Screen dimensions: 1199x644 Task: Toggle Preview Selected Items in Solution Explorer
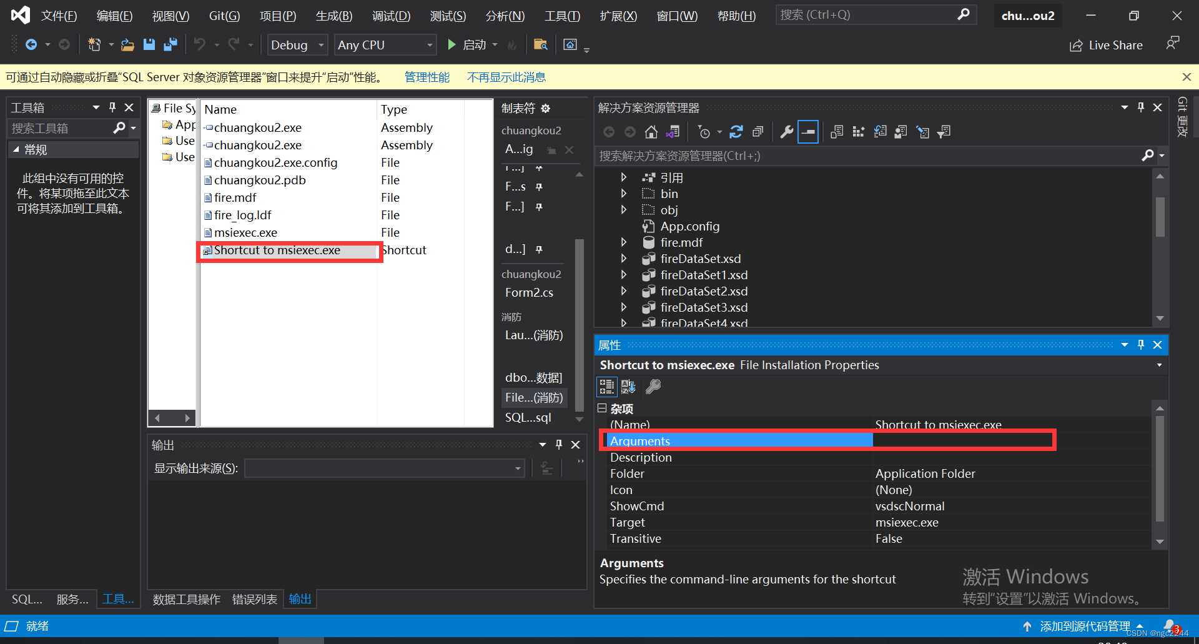(808, 132)
